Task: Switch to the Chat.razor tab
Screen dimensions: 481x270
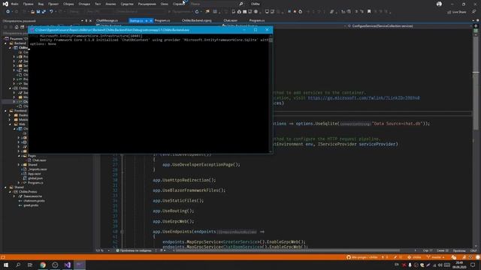Action: [x=231, y=20]
